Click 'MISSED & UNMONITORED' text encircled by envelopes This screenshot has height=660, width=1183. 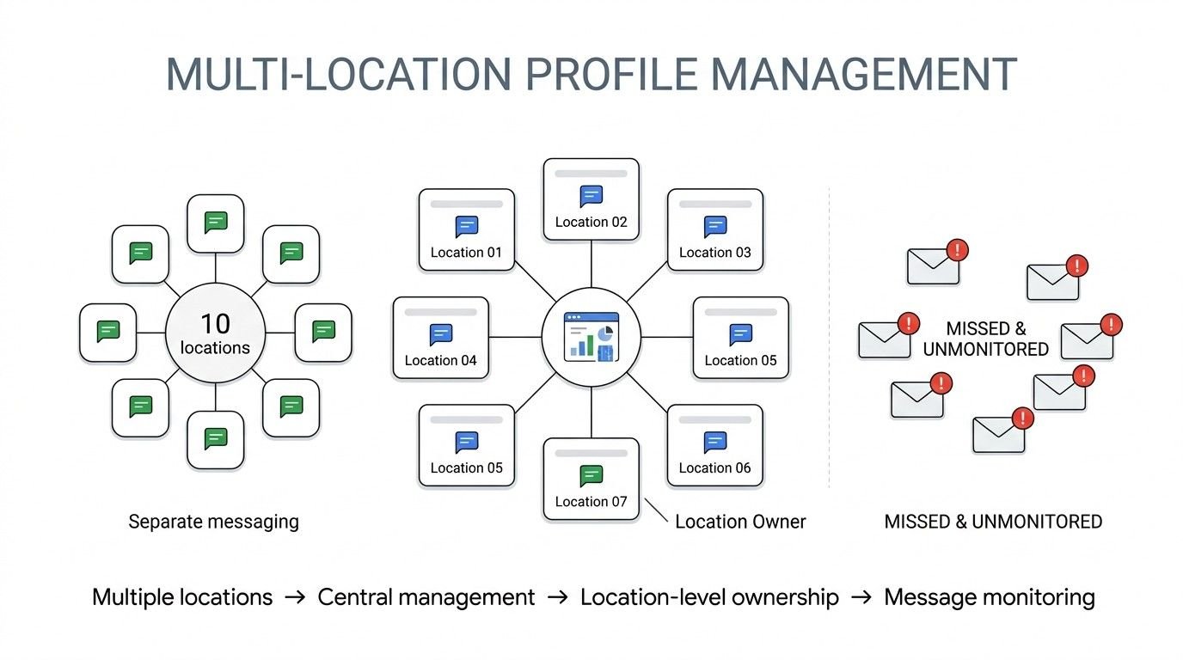pyautogui.click(x=986, y=339)
